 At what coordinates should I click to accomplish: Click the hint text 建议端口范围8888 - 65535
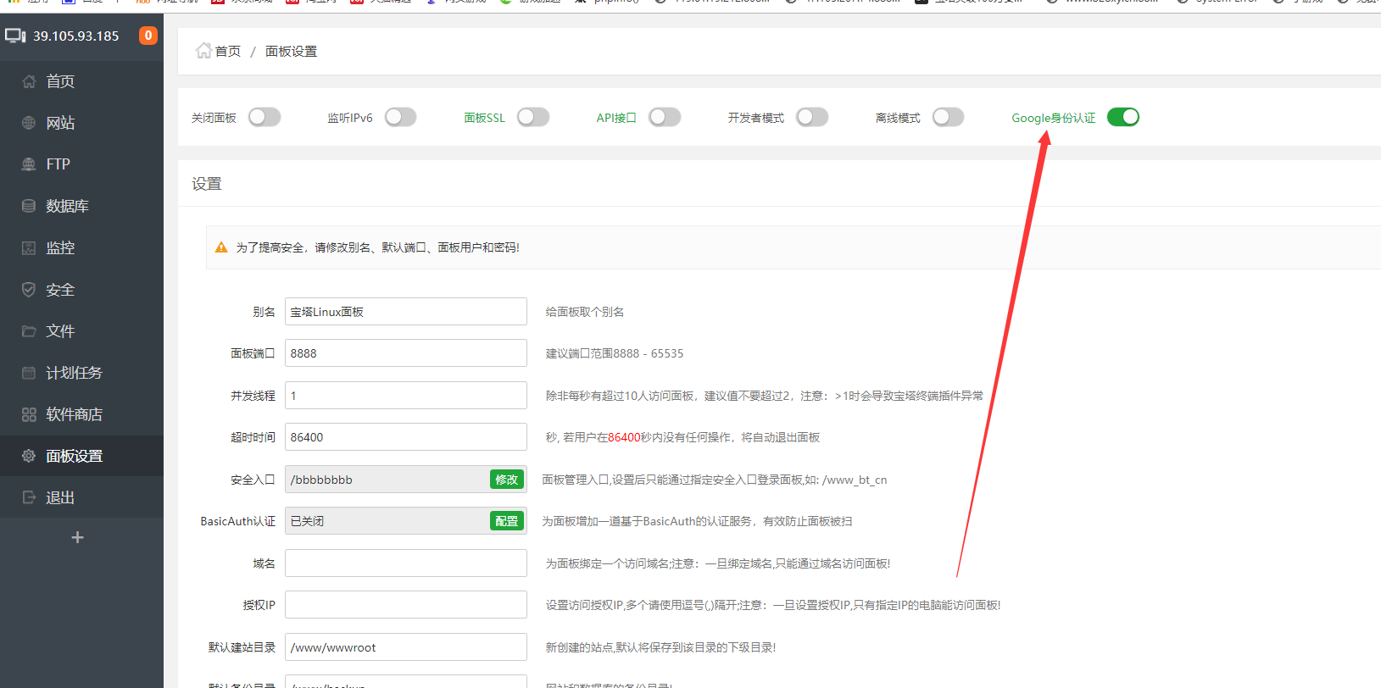(615, 353)
